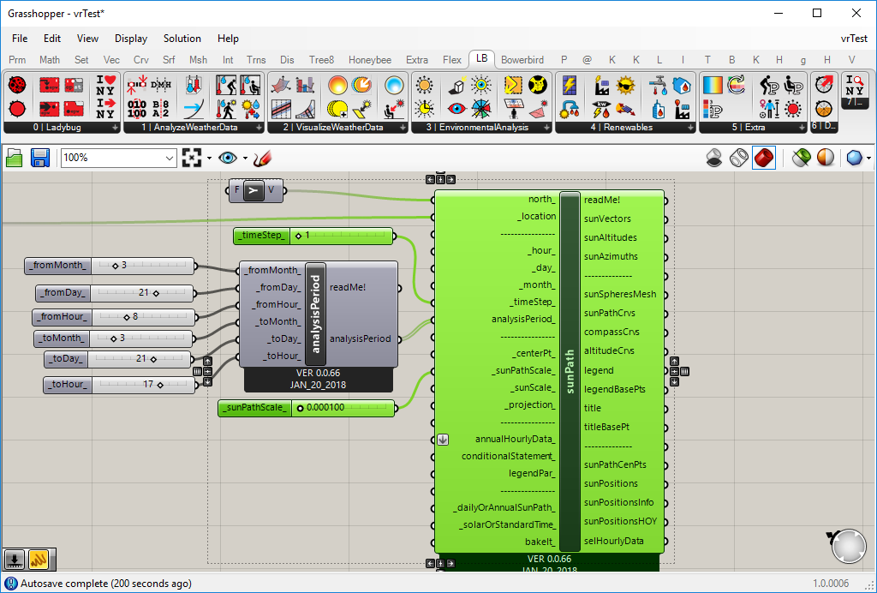This screenshot has height=593, width=877.
Task: Choose the red and blue thermometers icon
Action: (x=194, y=85)
